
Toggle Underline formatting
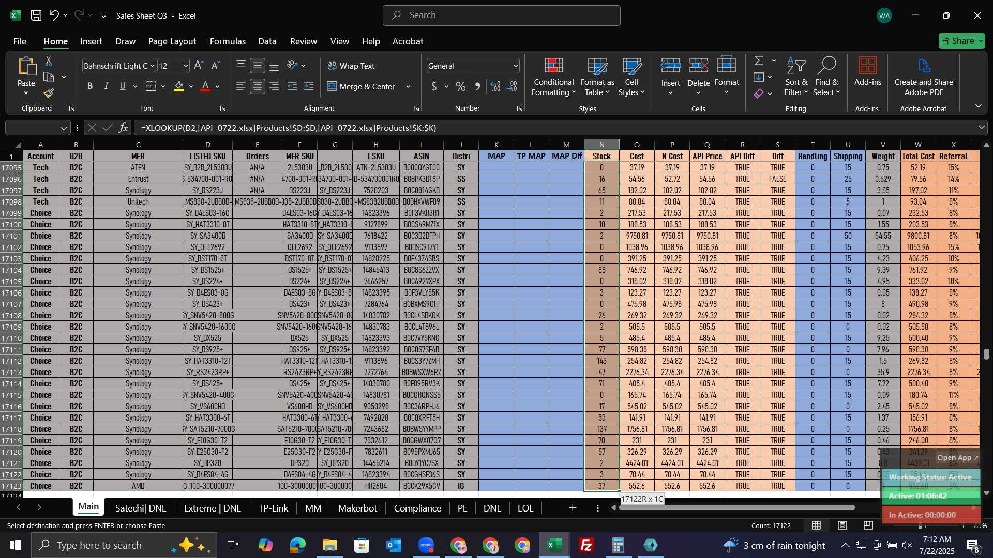pyautogui.click(x=123, y=86)
